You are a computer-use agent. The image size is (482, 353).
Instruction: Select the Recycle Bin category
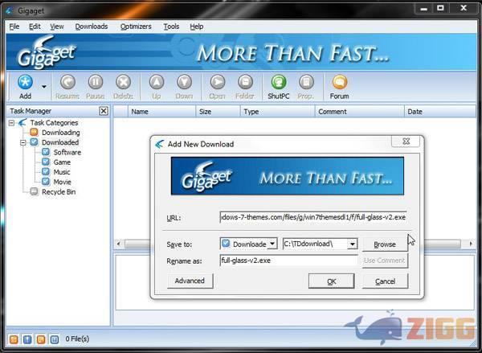click(x=59, y=191)
